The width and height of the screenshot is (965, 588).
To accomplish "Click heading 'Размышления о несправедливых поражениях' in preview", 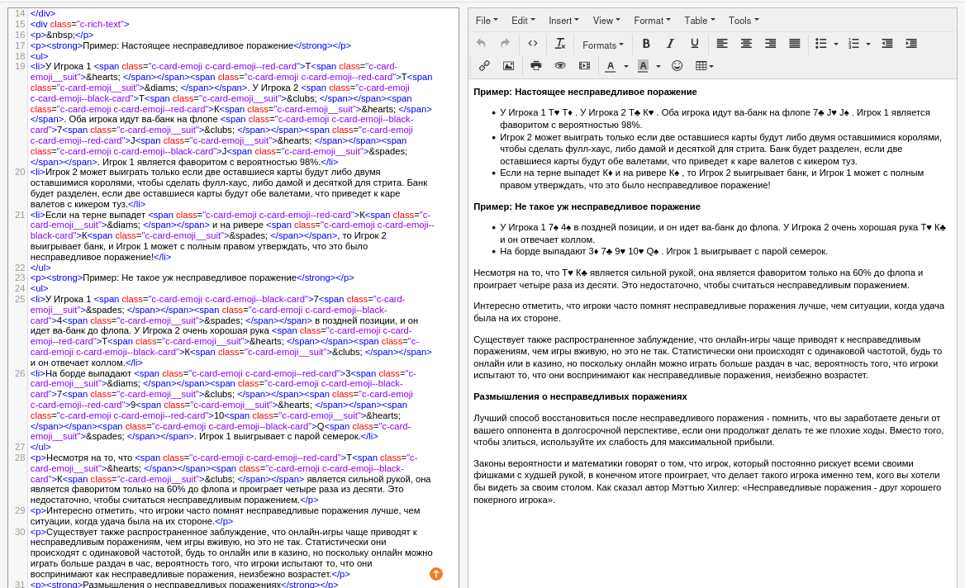I will coord(580,396).
